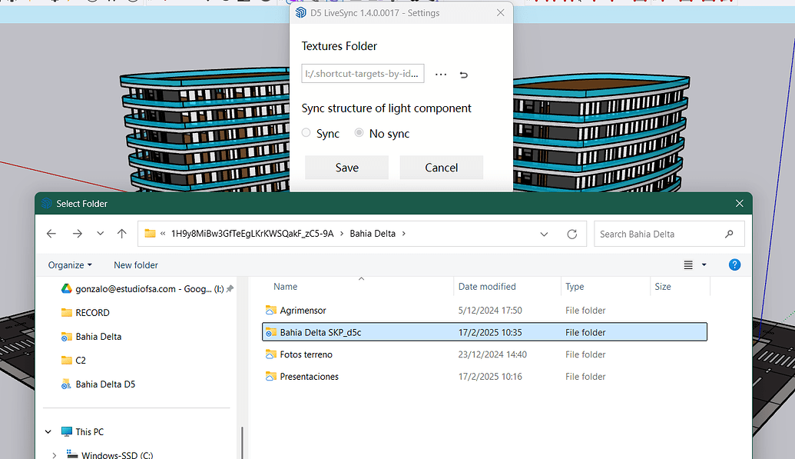Screen dimensions: 795x459
Task: Reset textures folder path with undo arrow
Action: 463,75
